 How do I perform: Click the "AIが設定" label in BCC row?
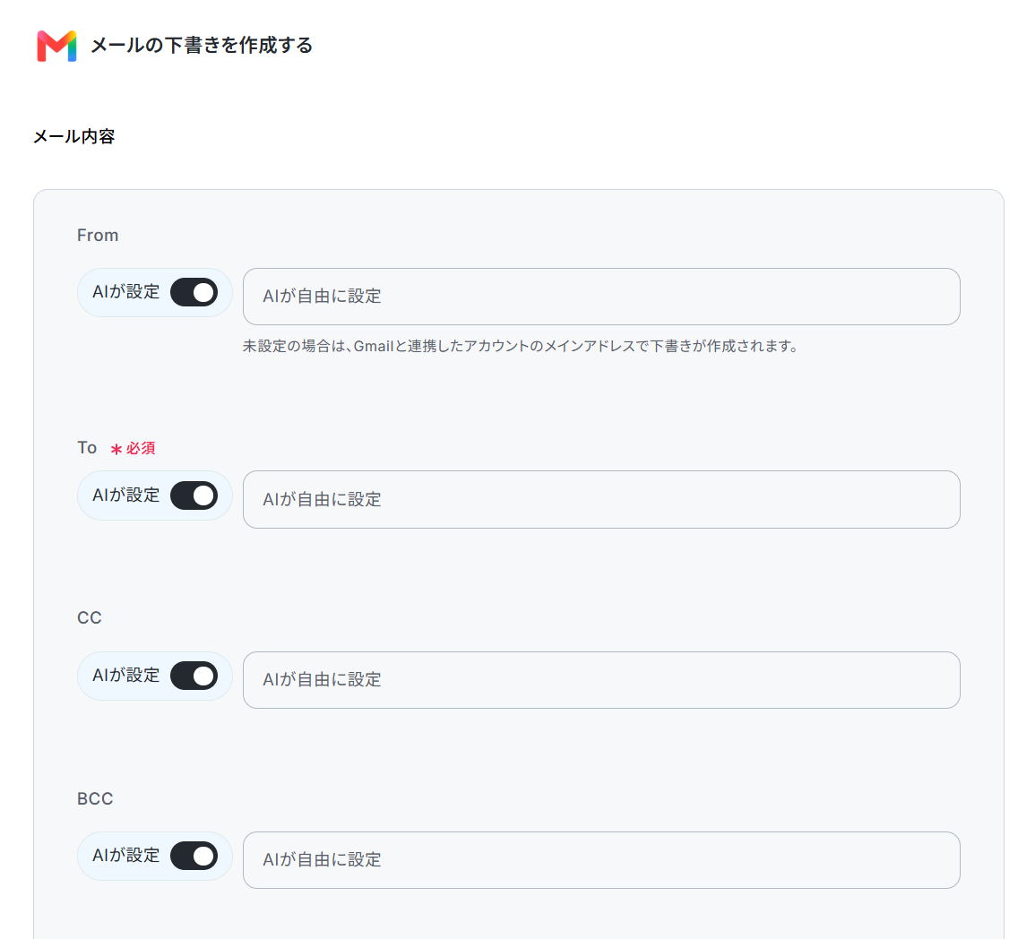[x=126, y=856]
